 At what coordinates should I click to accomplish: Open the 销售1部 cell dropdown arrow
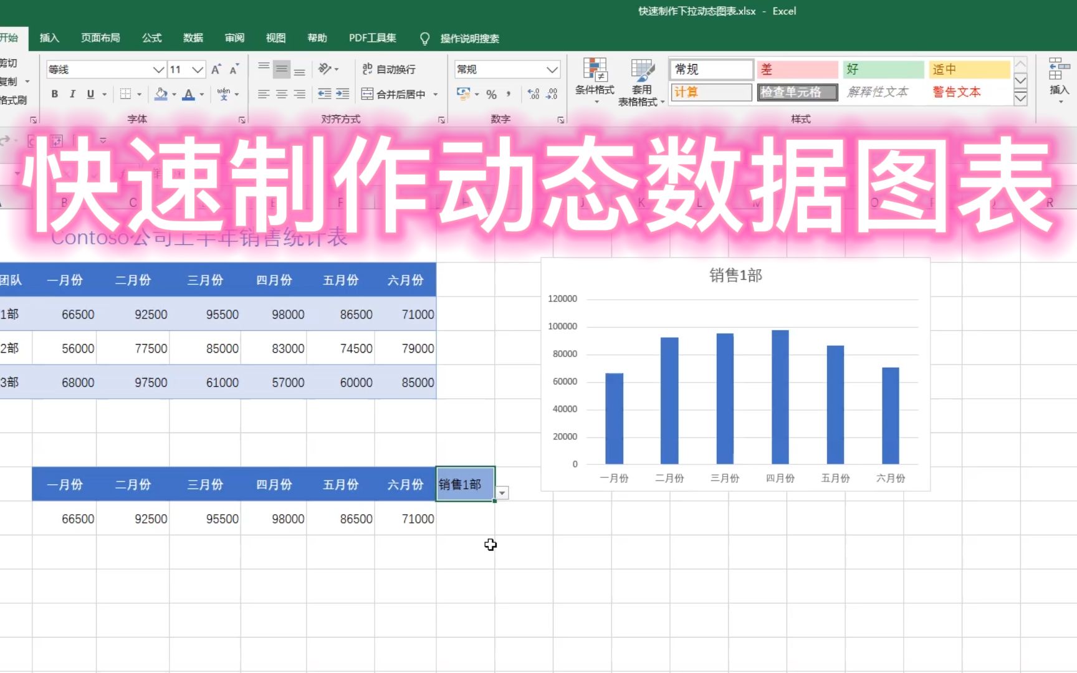point(502,493)
